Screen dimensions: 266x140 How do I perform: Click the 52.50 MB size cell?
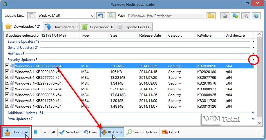click(118, 89)
